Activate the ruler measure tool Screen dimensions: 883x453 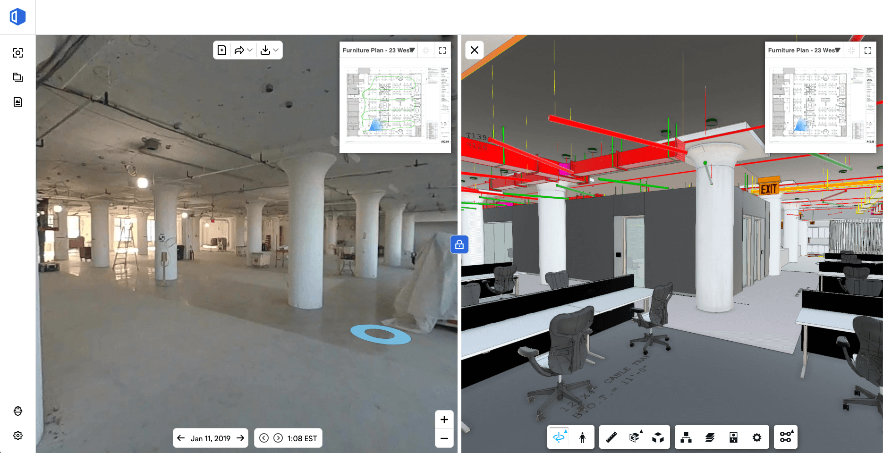[611, 437]
